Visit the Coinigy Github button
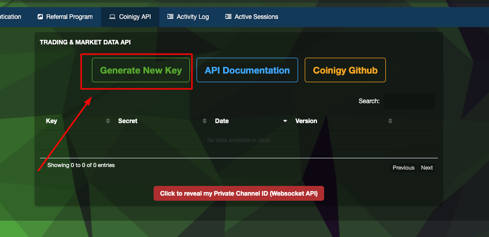 click(x=345, y=70)
